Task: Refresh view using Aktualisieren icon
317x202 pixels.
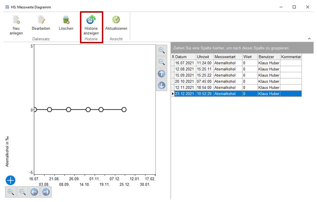Action: click(116, 20)
